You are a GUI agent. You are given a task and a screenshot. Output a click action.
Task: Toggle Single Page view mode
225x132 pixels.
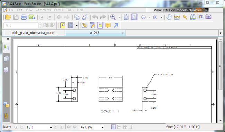click(113, 127)
